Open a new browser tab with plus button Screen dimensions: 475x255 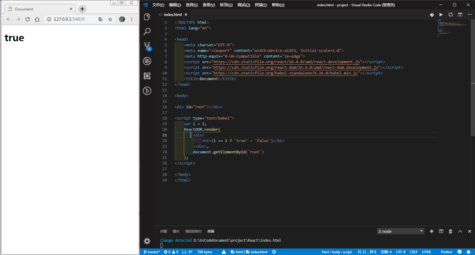tap(82, 9)
